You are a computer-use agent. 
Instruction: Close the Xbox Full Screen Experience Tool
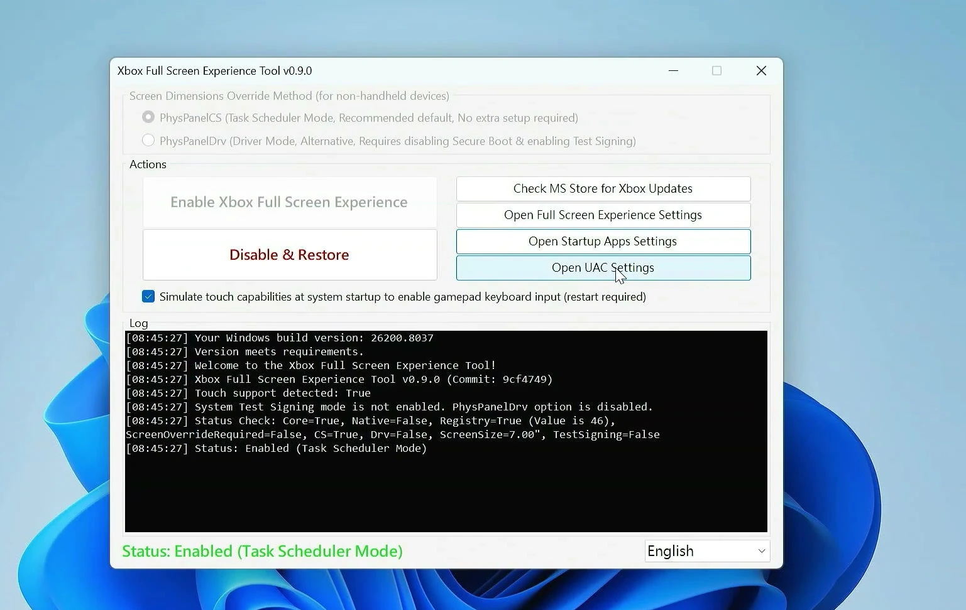coord(761,71)
